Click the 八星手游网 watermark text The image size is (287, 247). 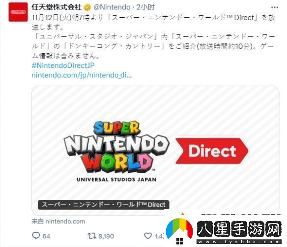point(239,229)
